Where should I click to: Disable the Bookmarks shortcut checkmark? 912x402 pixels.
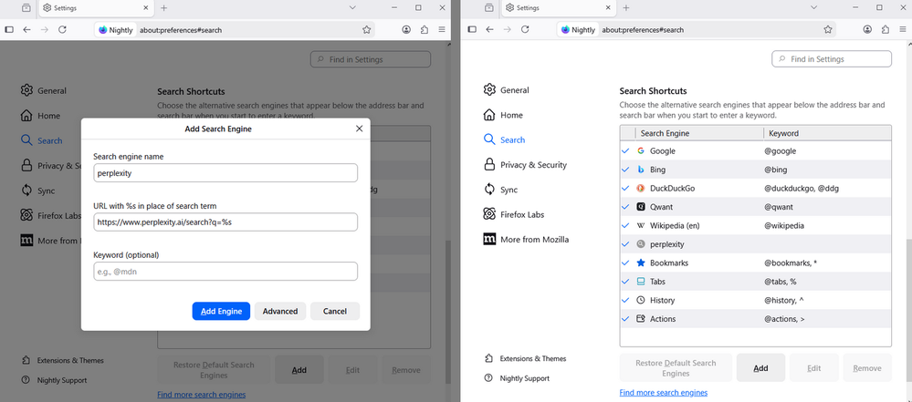pos(625,263)
